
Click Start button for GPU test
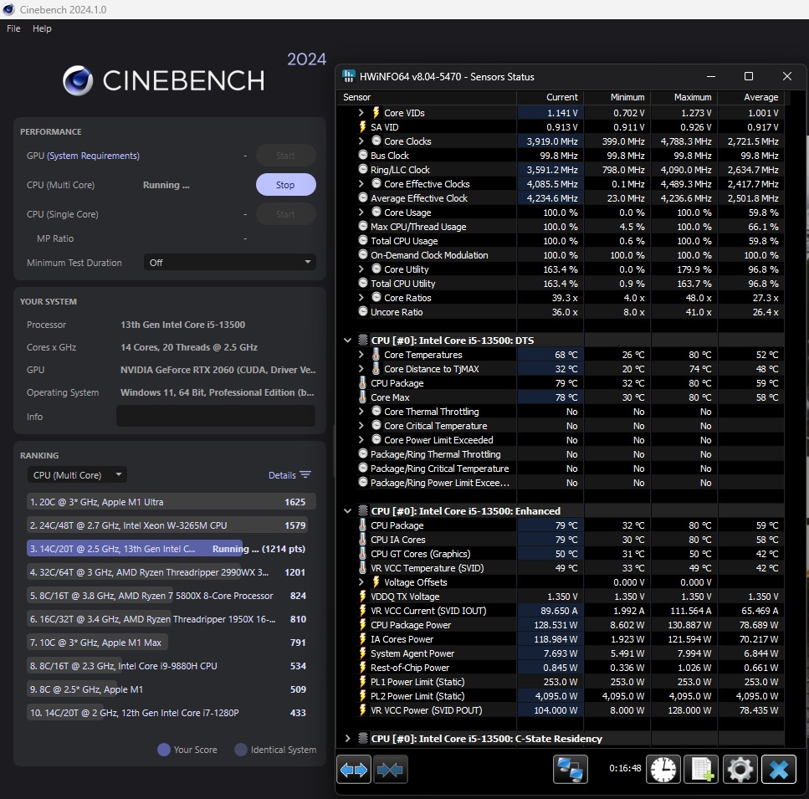(286, 156)
